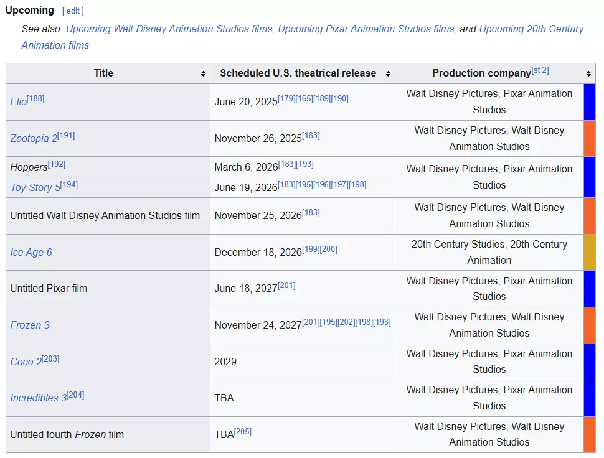Open citation 197 after June 19, 2026
Screen dimensions: 604x458
pyautogui.click(x=340, y=184)
